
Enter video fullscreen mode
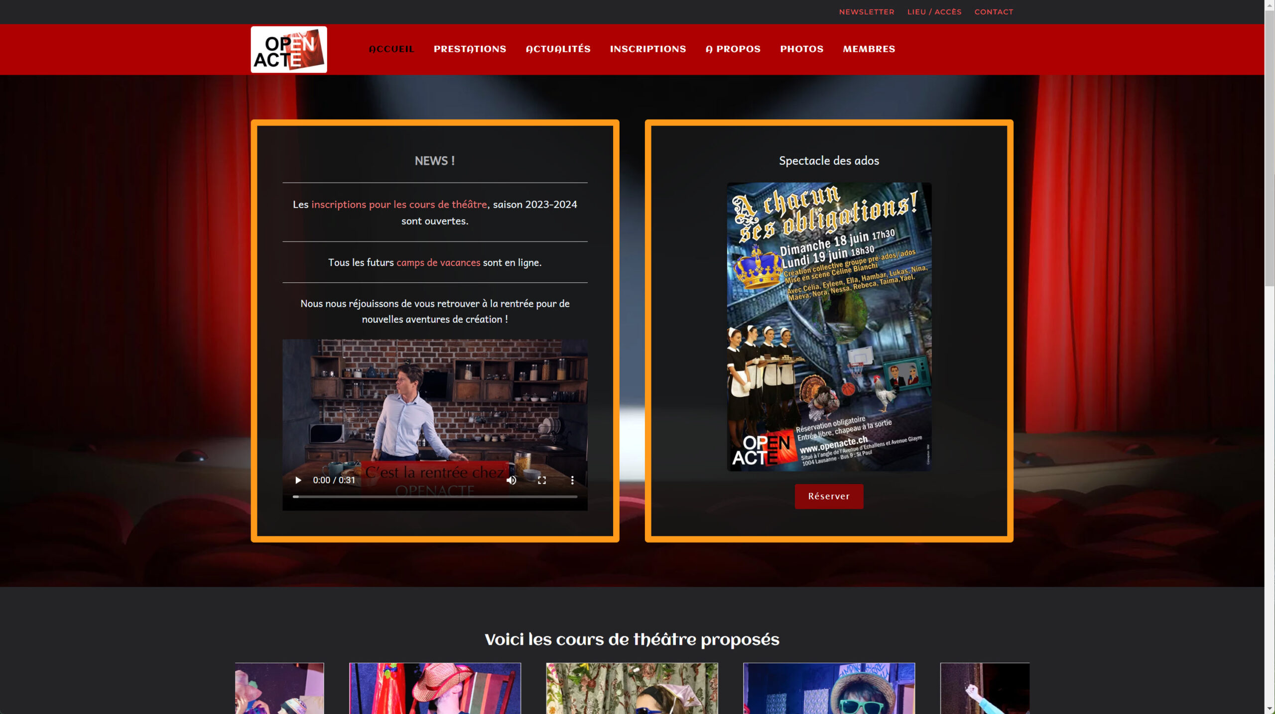tap(542, 480)
